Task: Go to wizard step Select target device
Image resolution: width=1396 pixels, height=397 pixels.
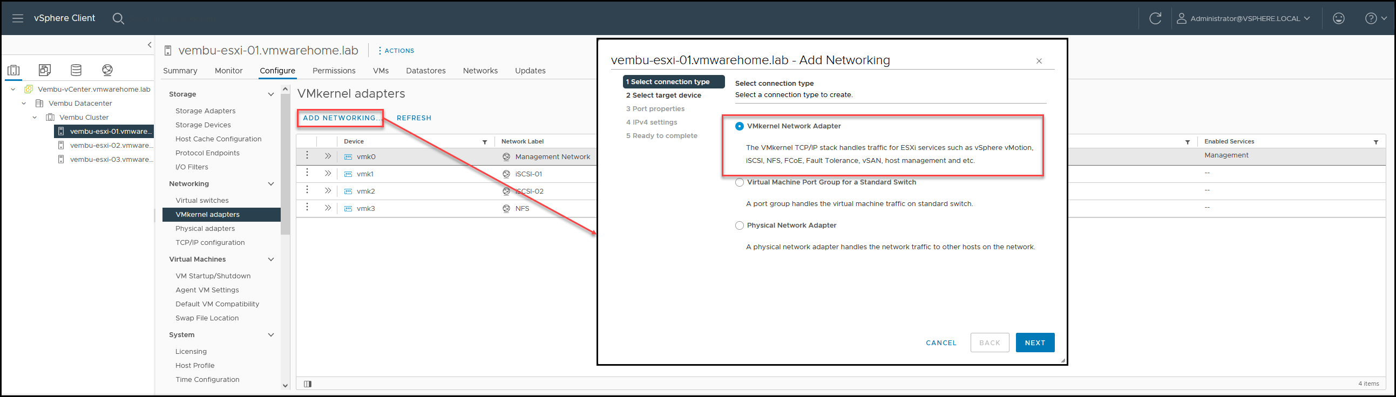Action: tap(663, 95)
